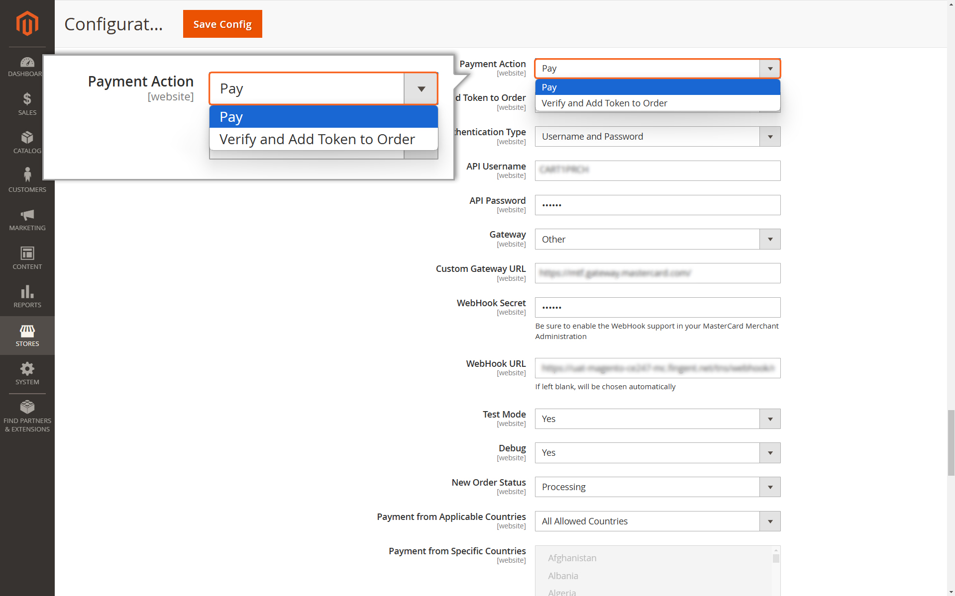Click the Payment Action field label

point(492,64)
